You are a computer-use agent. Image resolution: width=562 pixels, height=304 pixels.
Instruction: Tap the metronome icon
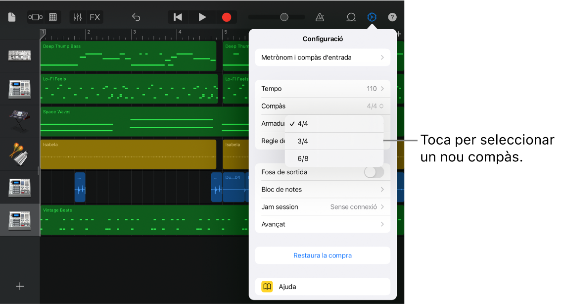[x=320, y=17]
